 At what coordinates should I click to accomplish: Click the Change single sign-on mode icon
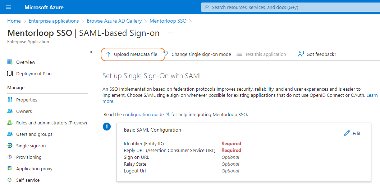pyautogui.click(x=166, y=53)
